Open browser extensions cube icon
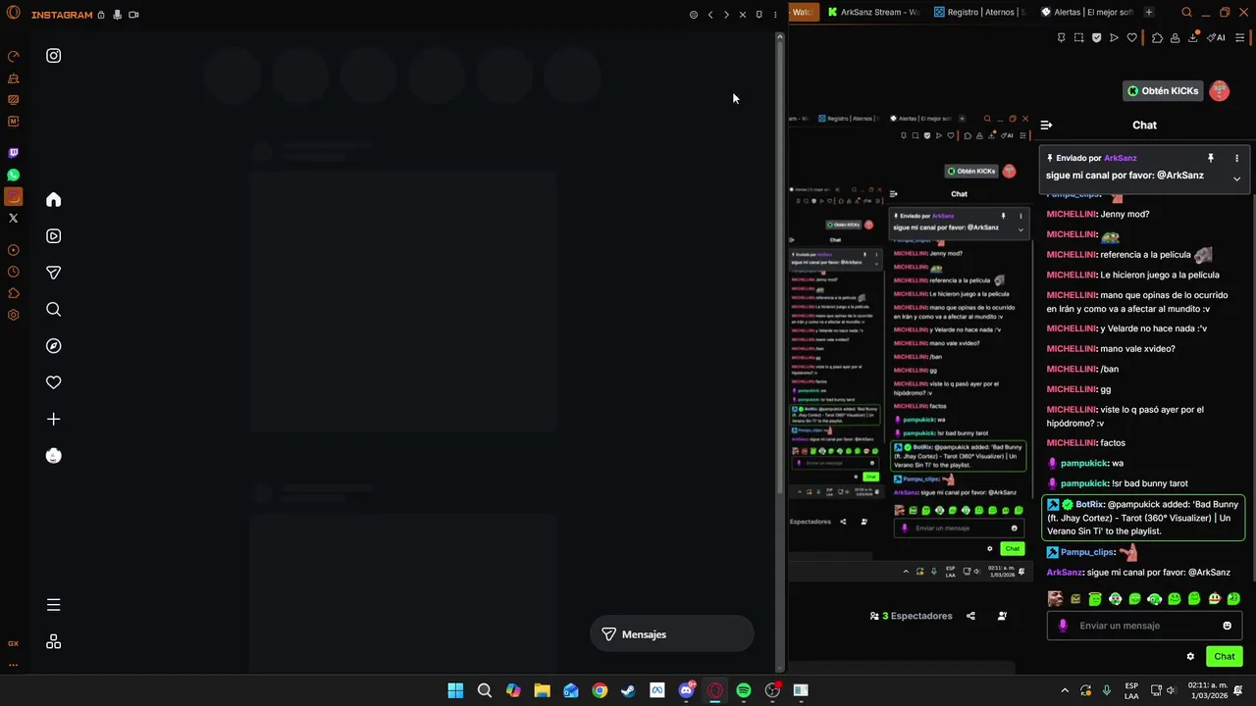This screenshot has width=1256, height=706. point(1157,38)
